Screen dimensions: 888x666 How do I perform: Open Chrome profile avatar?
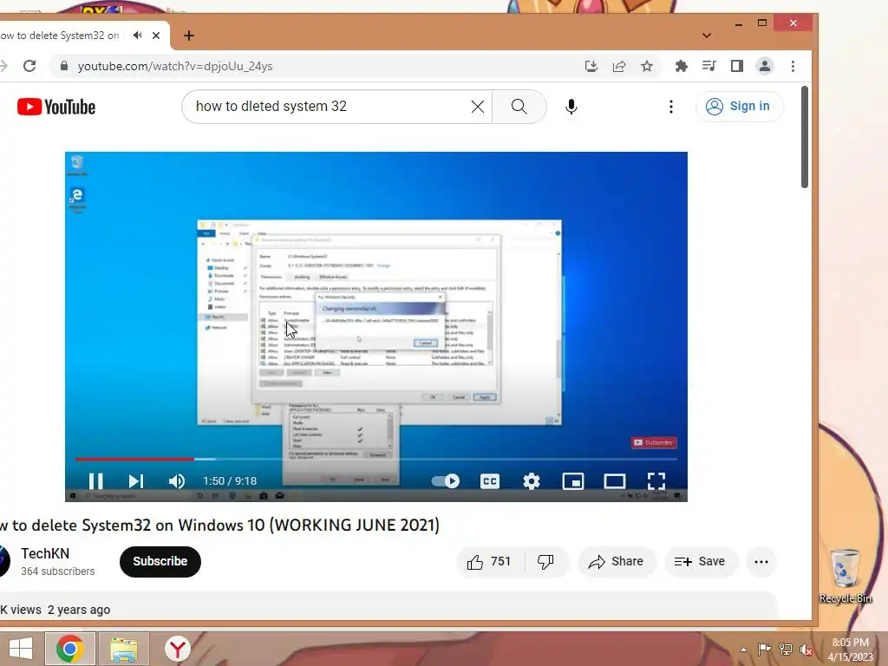[x=765, y=66]
